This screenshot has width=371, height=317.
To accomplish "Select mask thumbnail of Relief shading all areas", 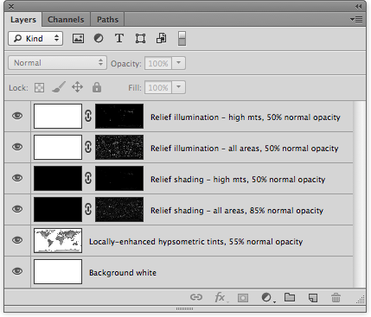I will pos(119,209).
